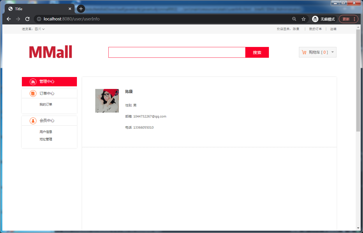Click the email 1044732267@qq.com
This screenshot has width=363, height=233.
(x=150, y=116)
